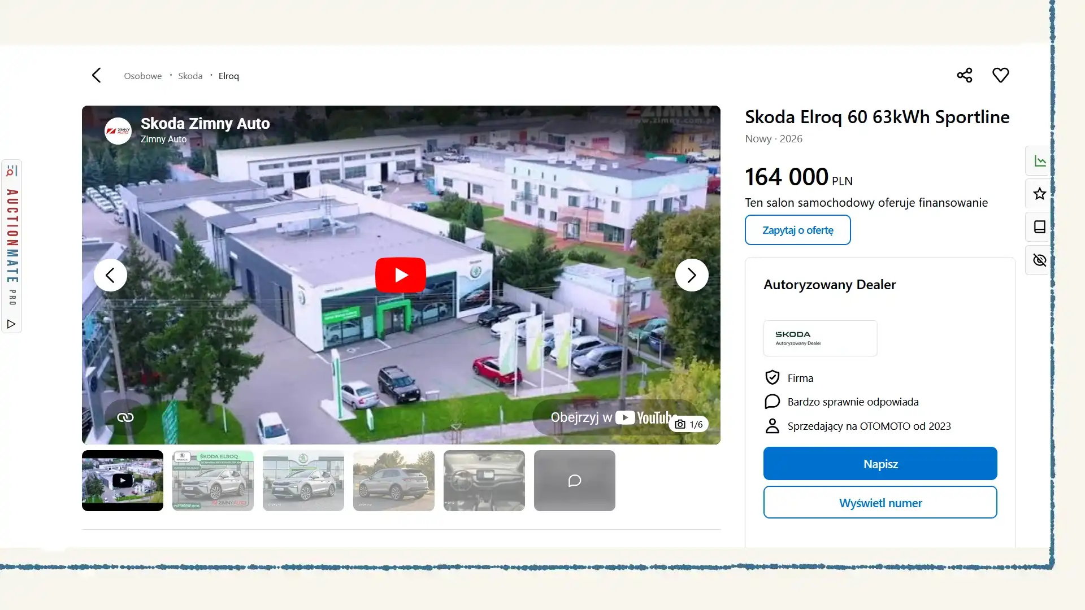The height and width of the screenshot is (610, 1085).
Task: Click the star icon in right sidebar
Action: tap(1039, 194)
